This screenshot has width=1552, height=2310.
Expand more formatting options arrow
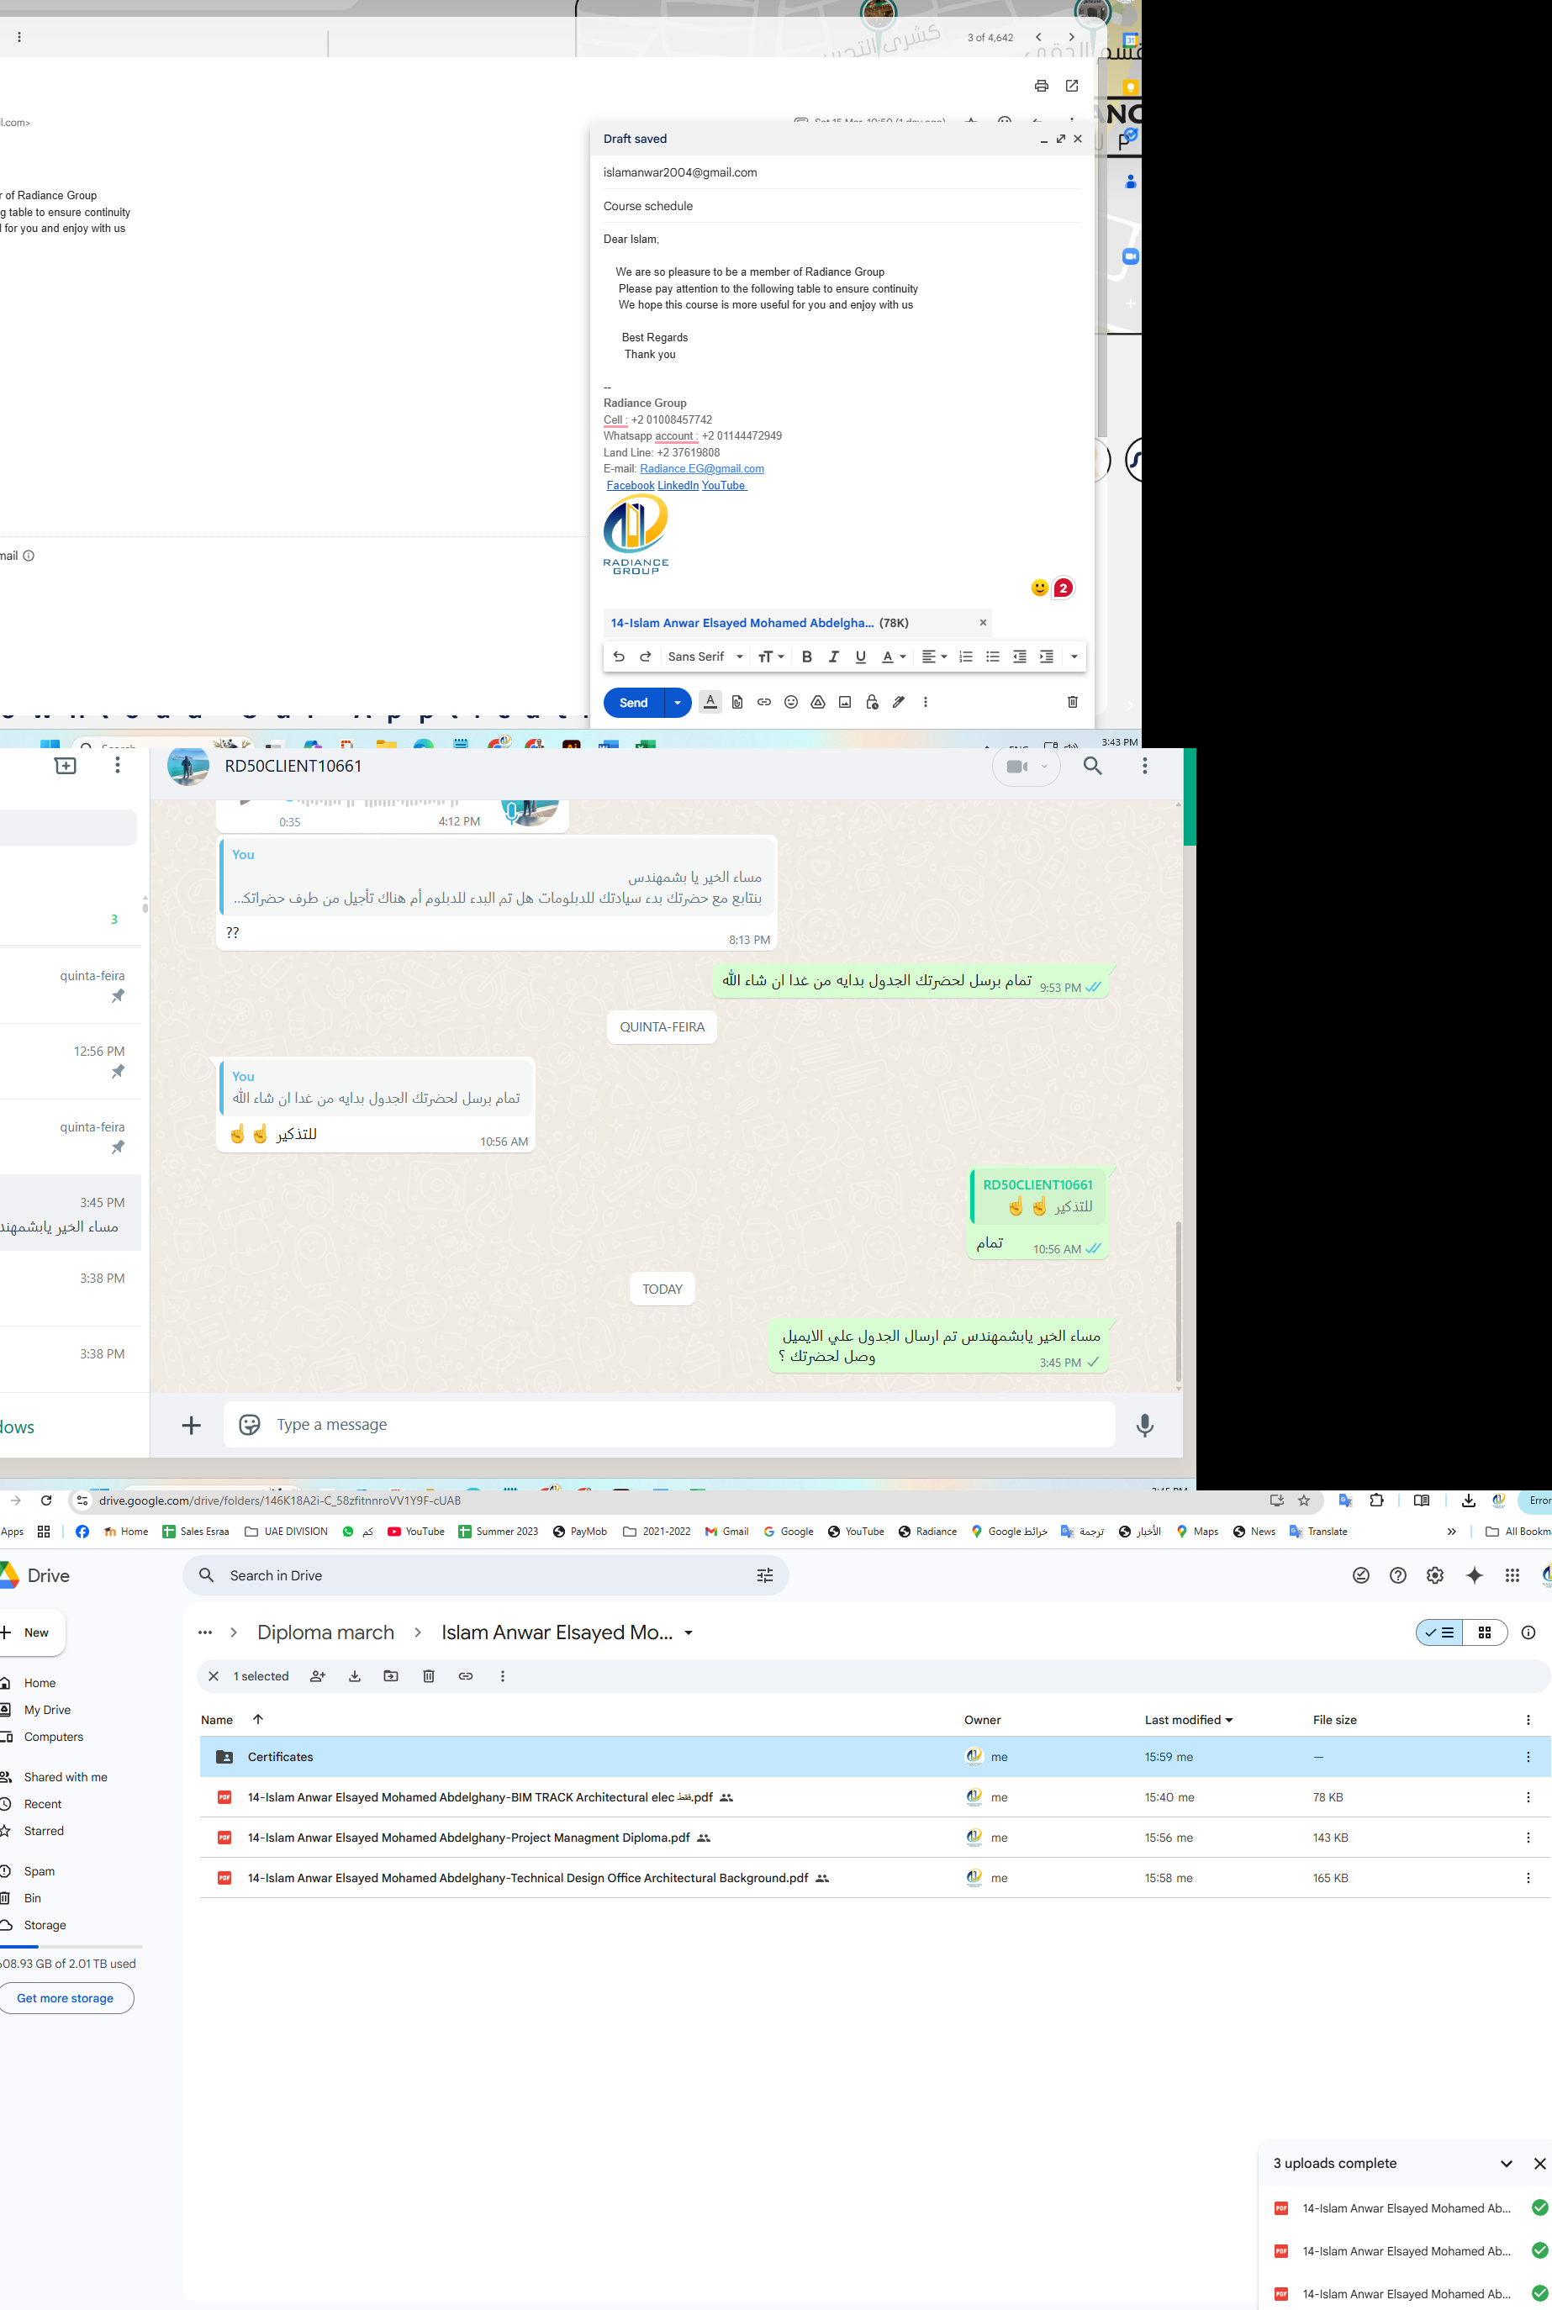[1074, 657]
